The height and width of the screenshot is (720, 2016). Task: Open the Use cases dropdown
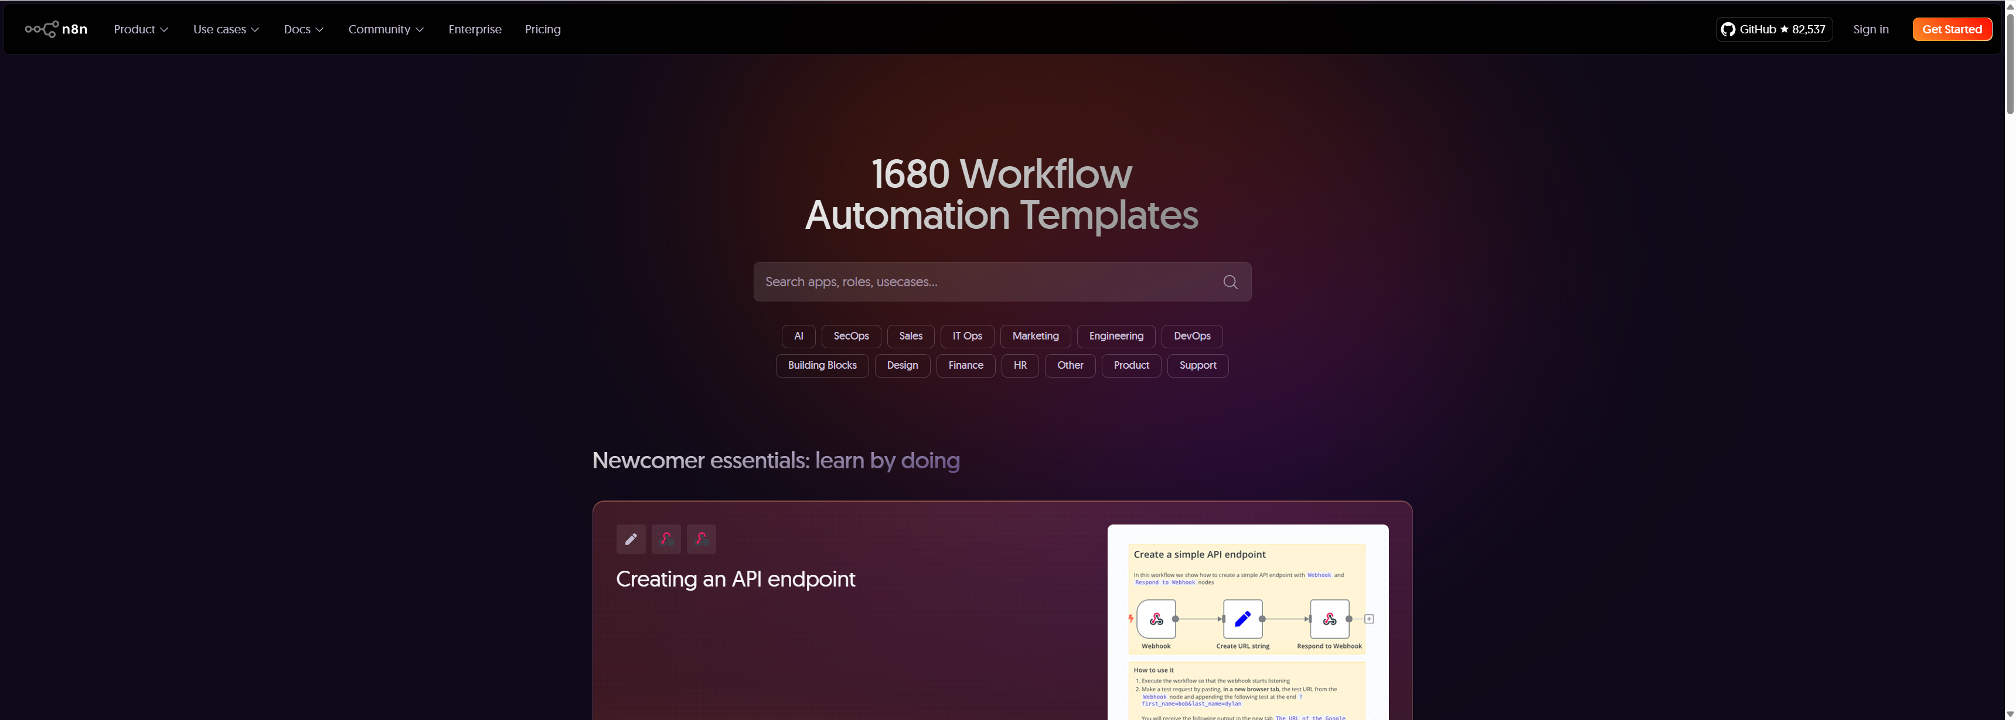pyautogui.click(x=226, y=29)
